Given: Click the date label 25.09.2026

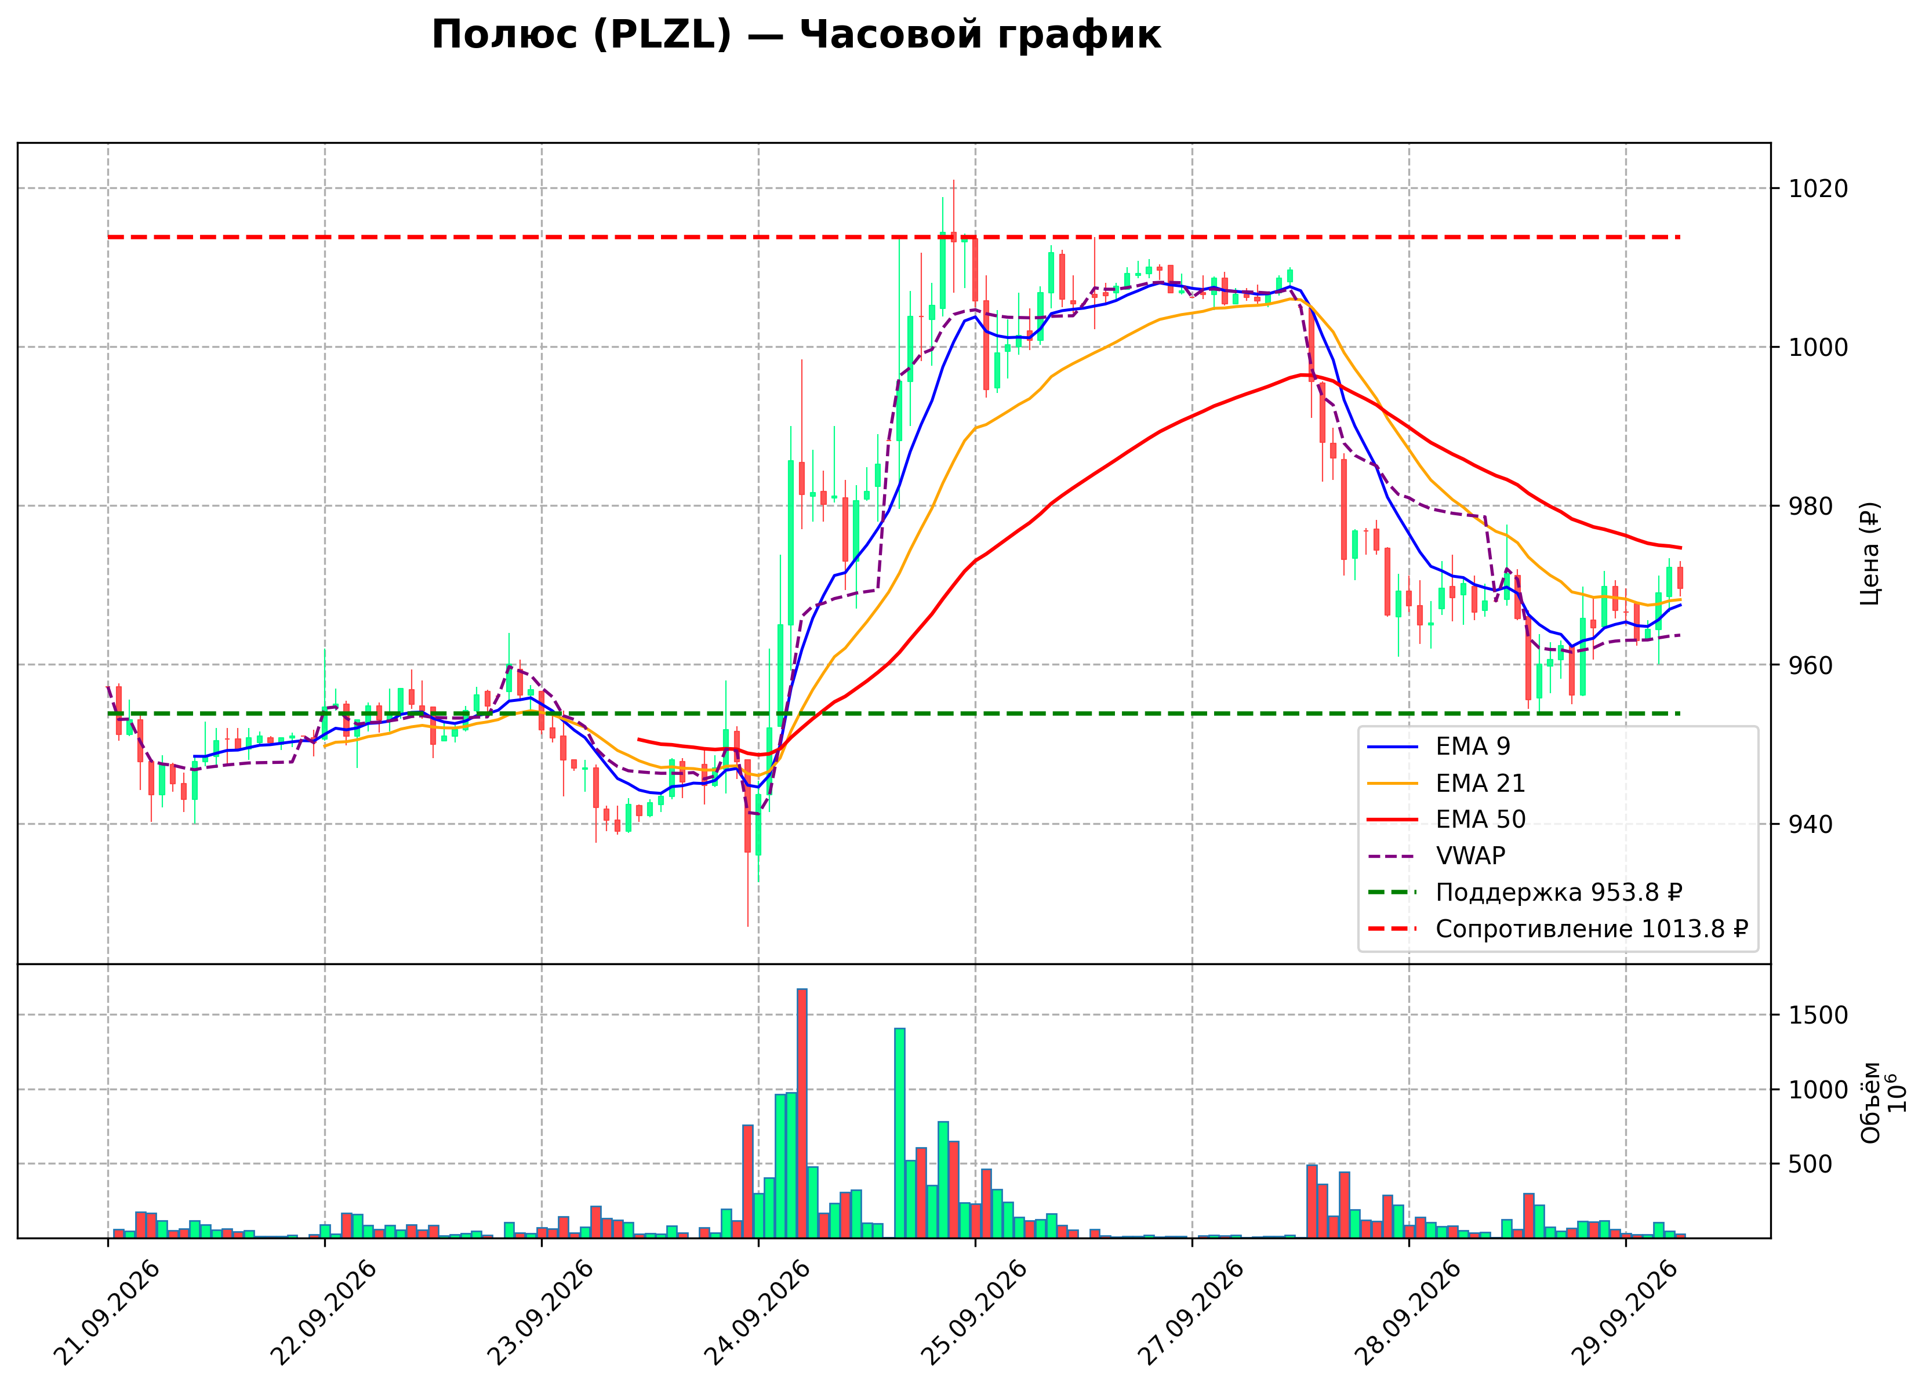Looking at the screenshot, I should 974,1313.
